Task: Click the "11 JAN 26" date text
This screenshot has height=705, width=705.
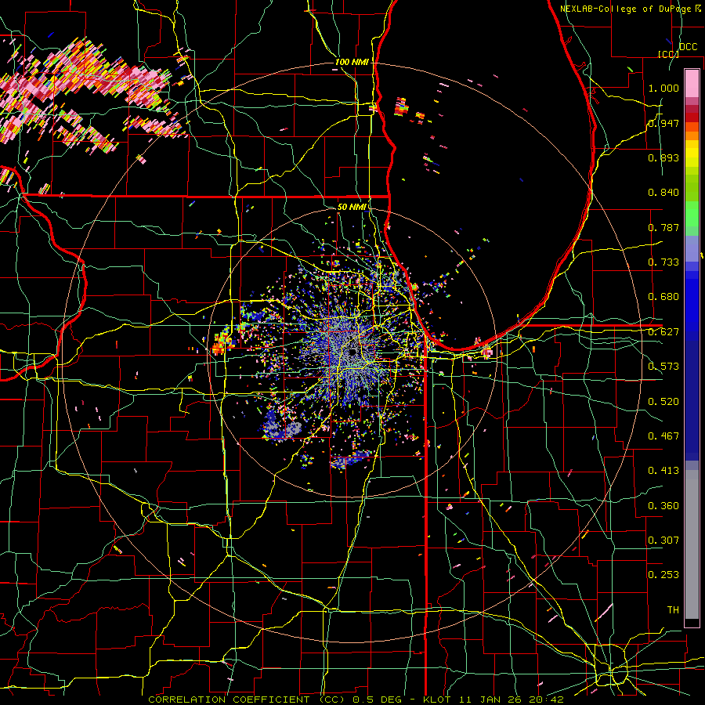Action: coord(490,700)
